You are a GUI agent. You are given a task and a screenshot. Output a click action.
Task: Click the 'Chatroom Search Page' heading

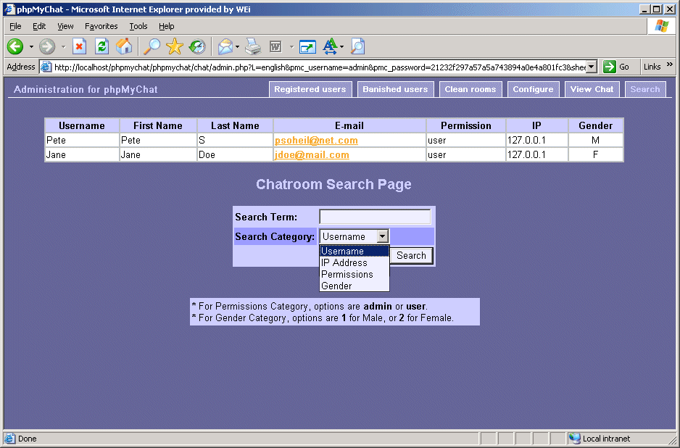(333, 184)
